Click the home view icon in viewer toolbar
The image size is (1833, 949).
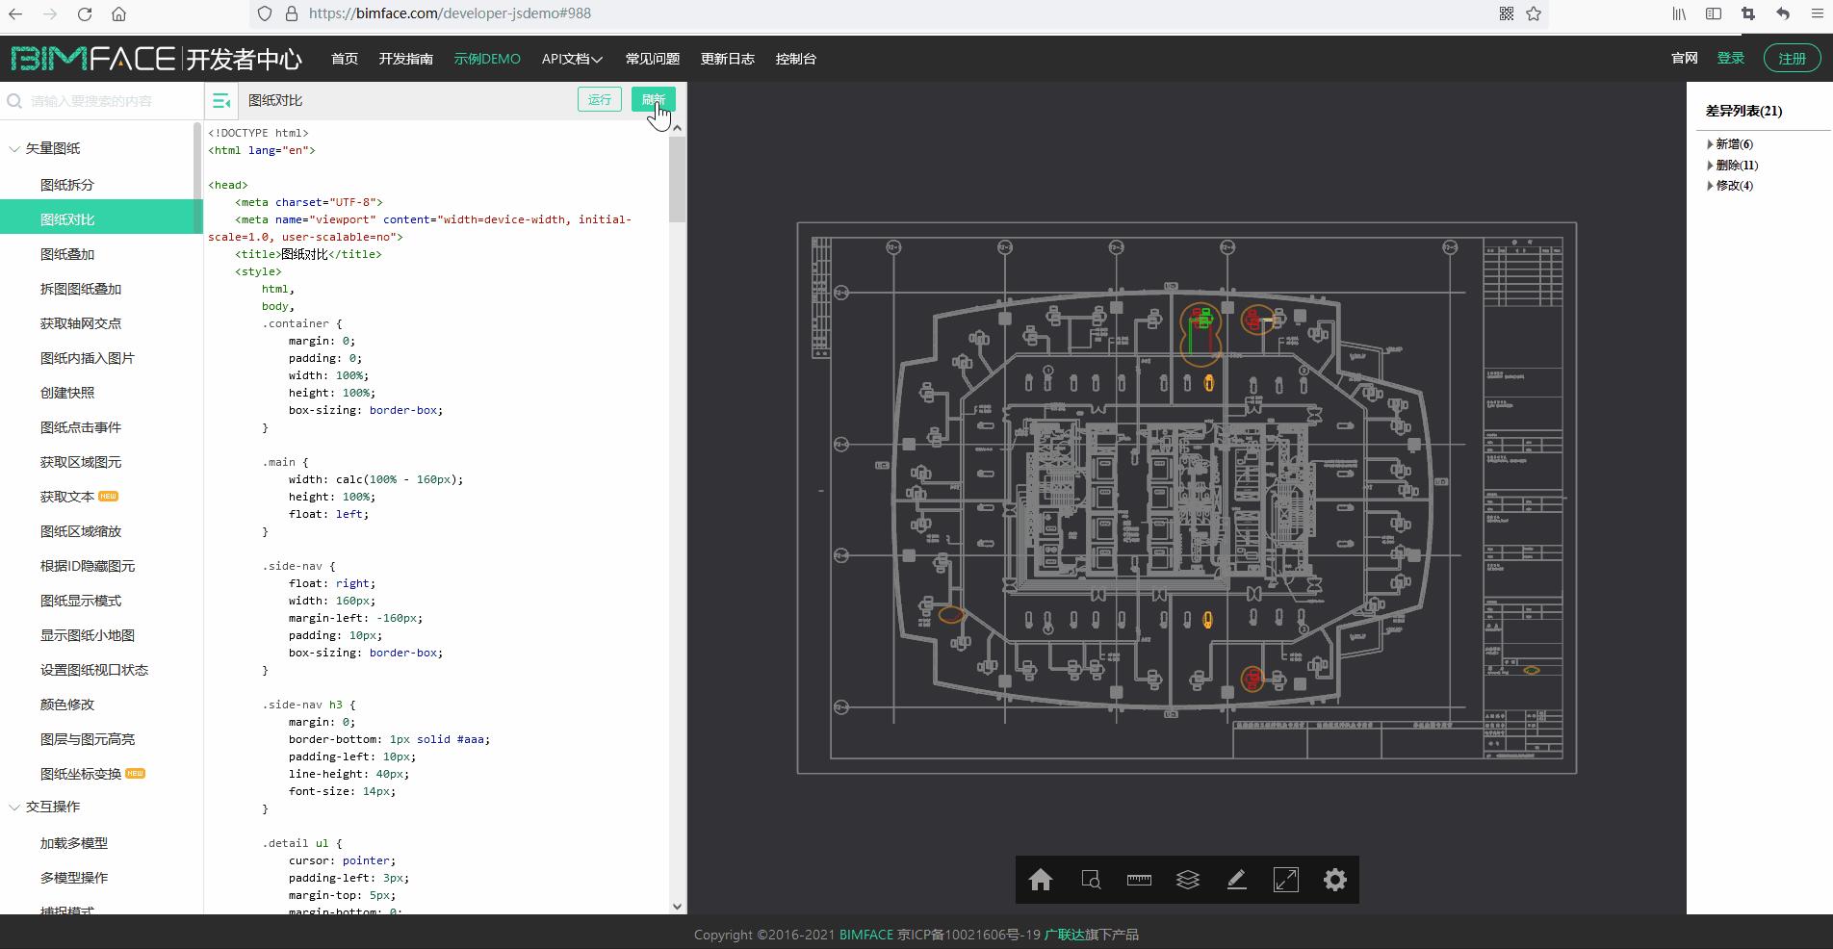[1040, 880]
